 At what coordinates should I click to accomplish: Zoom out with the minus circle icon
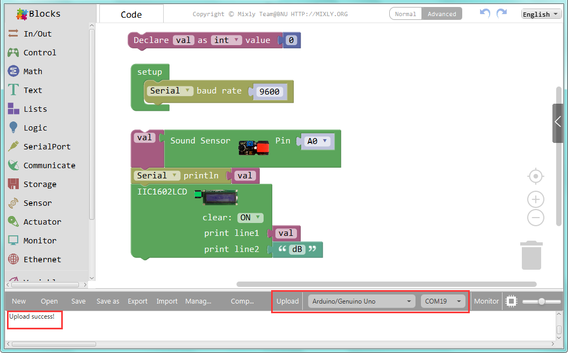click(535, 218)
